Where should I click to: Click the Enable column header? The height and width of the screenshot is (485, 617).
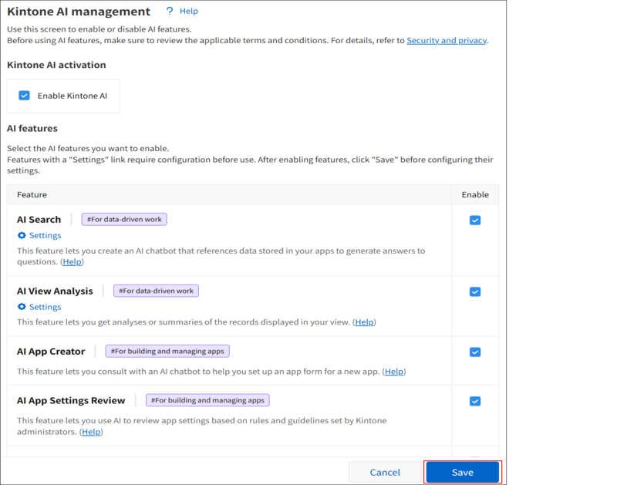pyautogui.click(x=475, y=195)
